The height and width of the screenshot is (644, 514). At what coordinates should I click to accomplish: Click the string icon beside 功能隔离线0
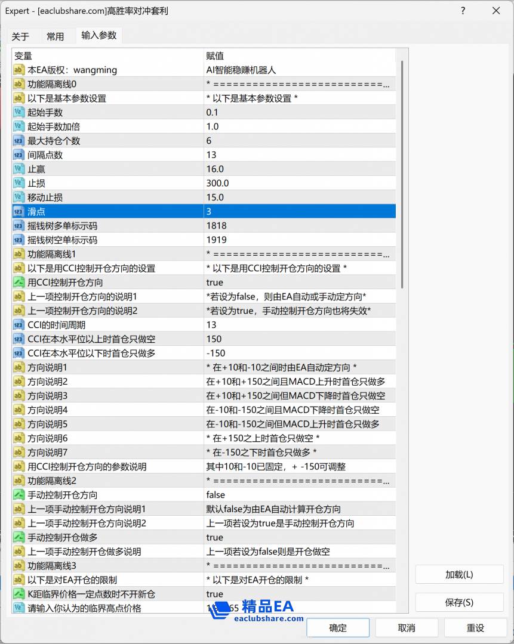point(19,84)
